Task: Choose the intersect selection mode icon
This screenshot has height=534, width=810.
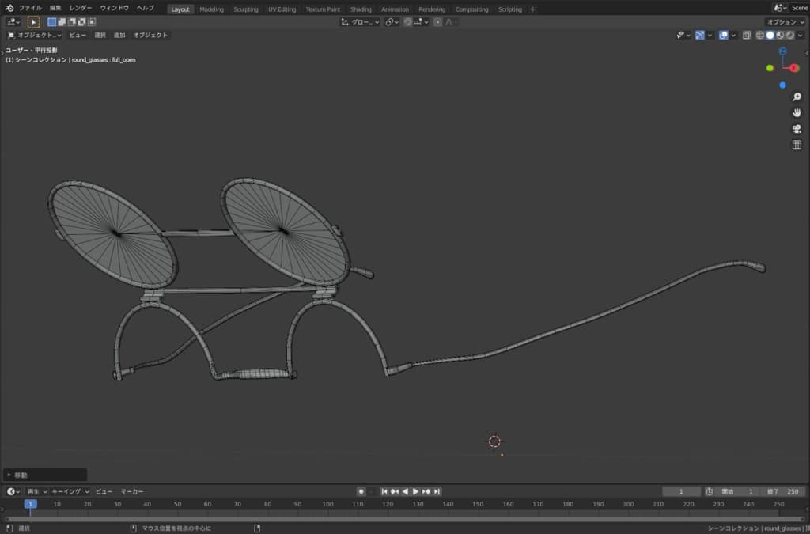Action: [x=92, y=22]
